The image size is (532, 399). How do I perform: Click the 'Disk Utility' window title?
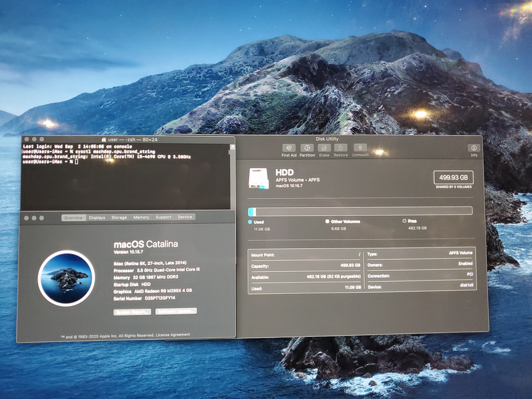tap(327, 139)
